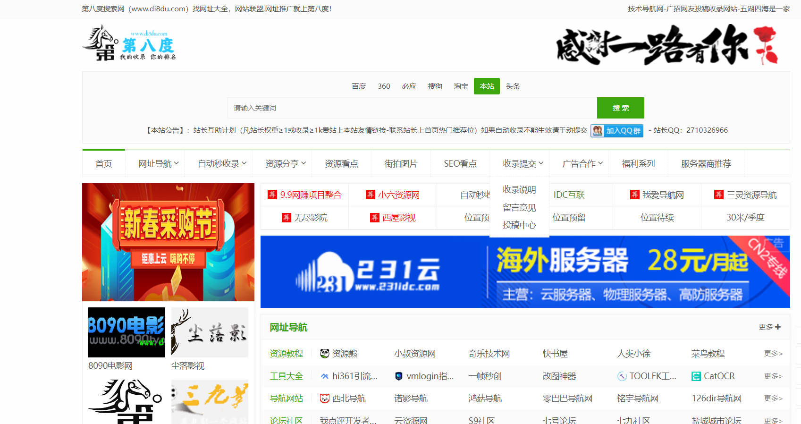801x424 pixels.
Task: Click the plus icon beside 更多 in 网址导航 header
Action: (778, 327)
